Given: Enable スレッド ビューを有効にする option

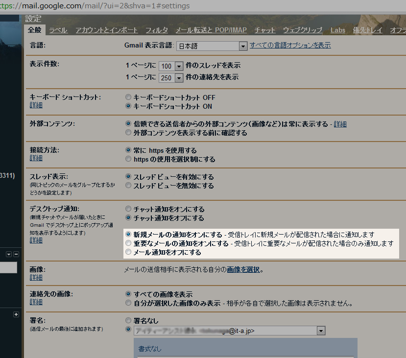Looking at the screenshot, I should tap(128, 176).
